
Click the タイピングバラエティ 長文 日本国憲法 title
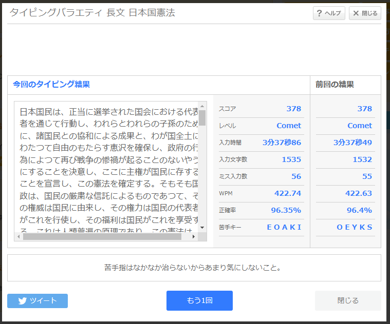(x=92, y=13)
